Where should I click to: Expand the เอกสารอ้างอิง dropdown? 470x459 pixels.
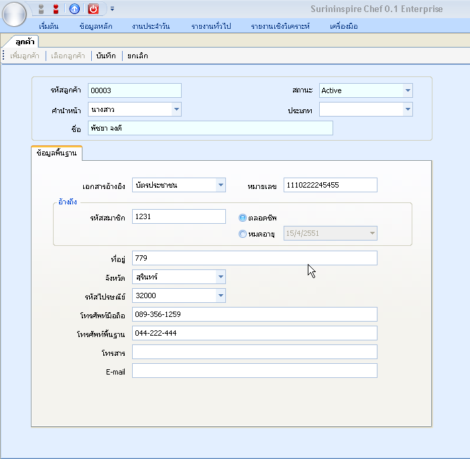click(x=220, y=185)
